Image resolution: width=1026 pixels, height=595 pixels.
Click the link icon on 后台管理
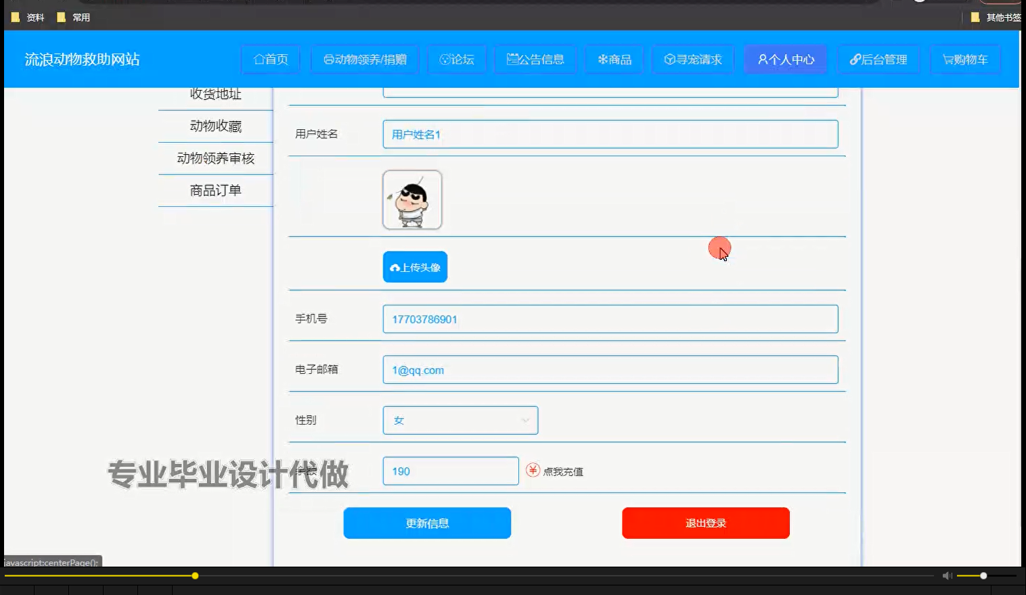(x=855, y=59)
